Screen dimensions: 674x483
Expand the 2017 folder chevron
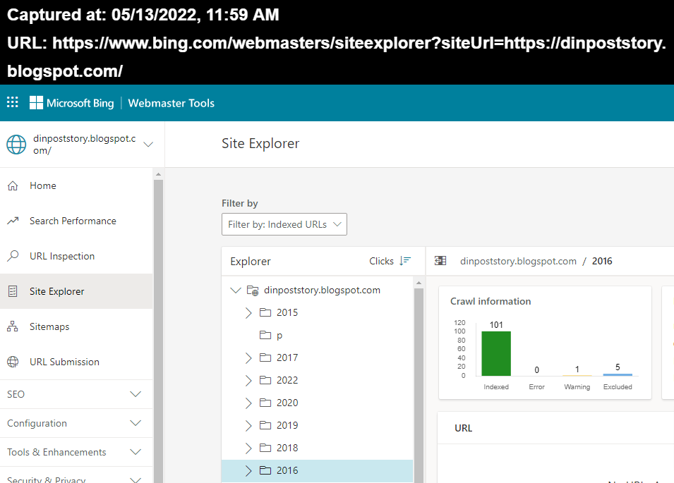248,357
